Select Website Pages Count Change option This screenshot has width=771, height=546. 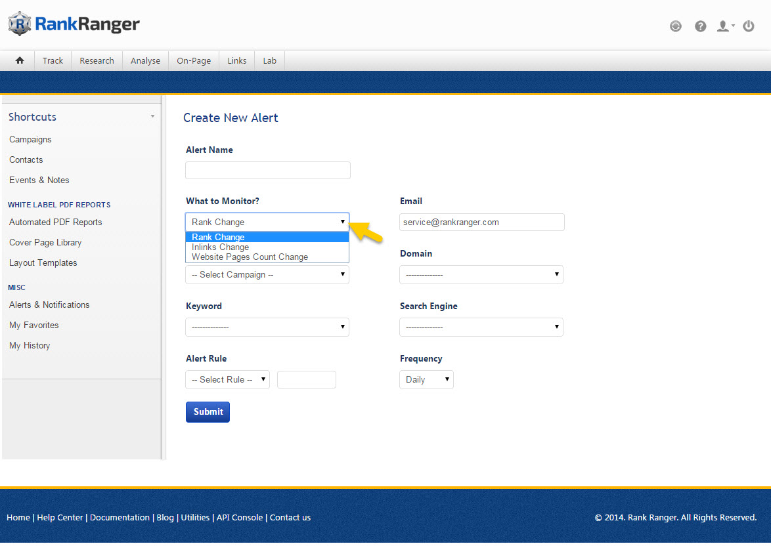coord(267,257)
